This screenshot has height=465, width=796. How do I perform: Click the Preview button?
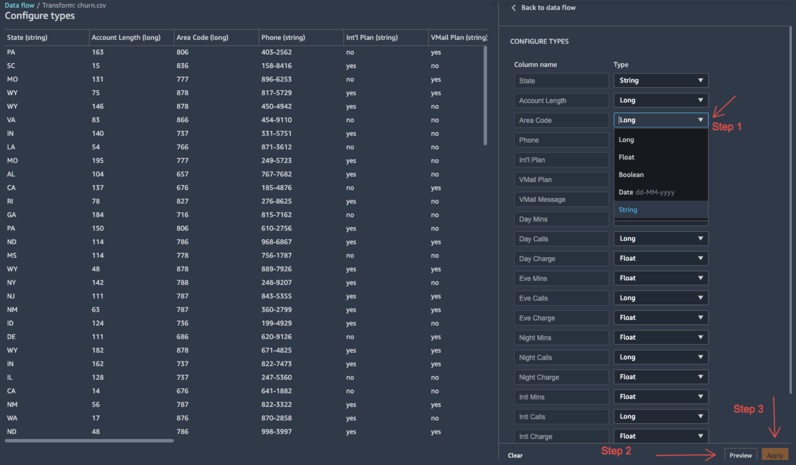pyautogui.click(x=740, y=455)
